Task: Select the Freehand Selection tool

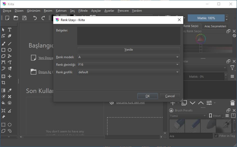Action: [10, 131]
